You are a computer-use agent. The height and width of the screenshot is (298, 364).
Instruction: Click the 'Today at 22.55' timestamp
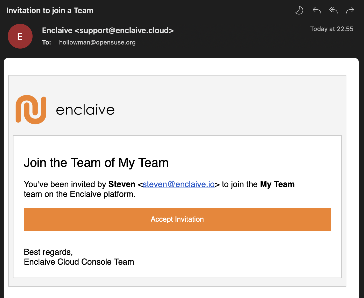point(332,29)
